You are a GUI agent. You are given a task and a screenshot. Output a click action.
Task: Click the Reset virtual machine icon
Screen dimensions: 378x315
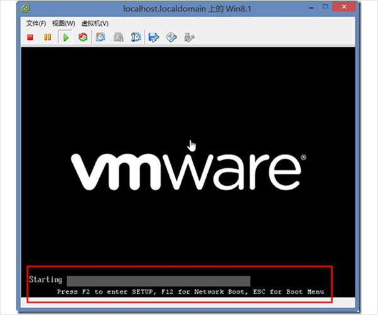pyautogui.click(x=83, y=37)
